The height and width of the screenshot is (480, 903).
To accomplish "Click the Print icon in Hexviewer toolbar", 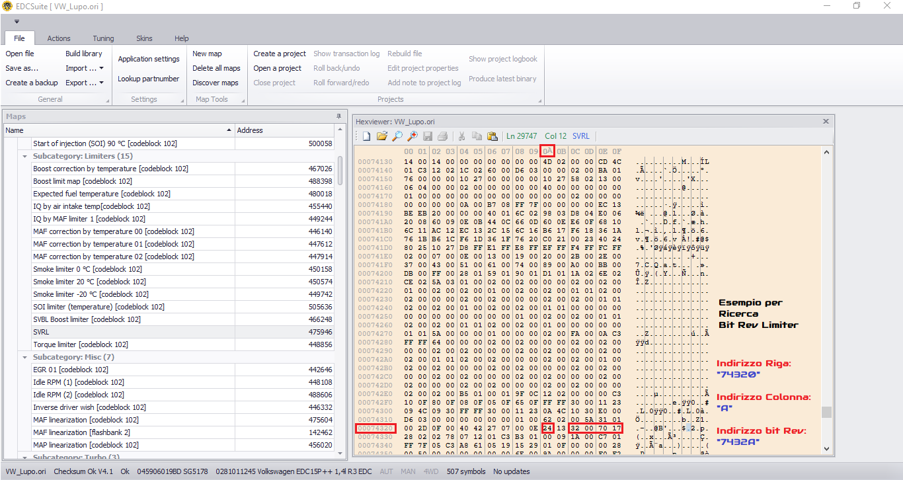I will tap(442, 136).
